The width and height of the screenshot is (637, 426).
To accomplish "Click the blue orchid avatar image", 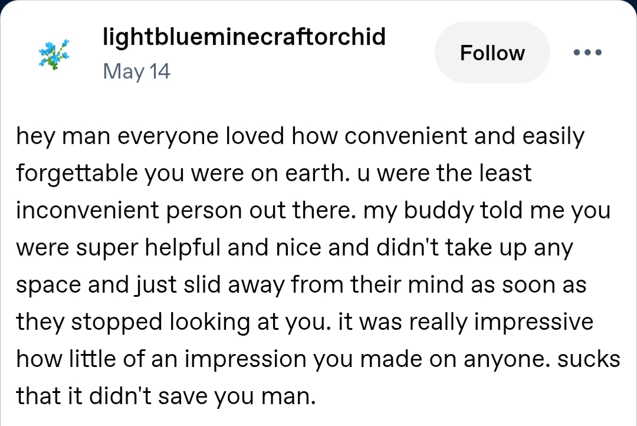I will (54, 54).
